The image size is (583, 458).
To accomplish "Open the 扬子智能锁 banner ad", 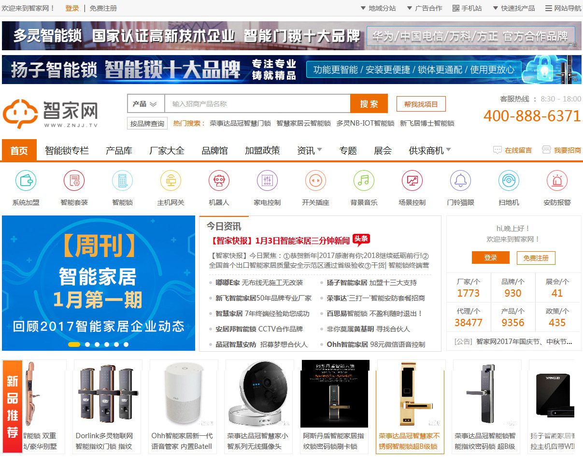I will pyautogui.click(x=292, y=70).
